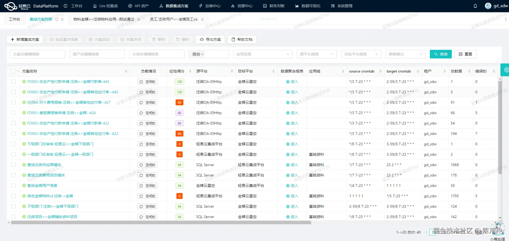509x241 pixels.
Task: Open the 应用进程 dropdown
Action: 262,54
